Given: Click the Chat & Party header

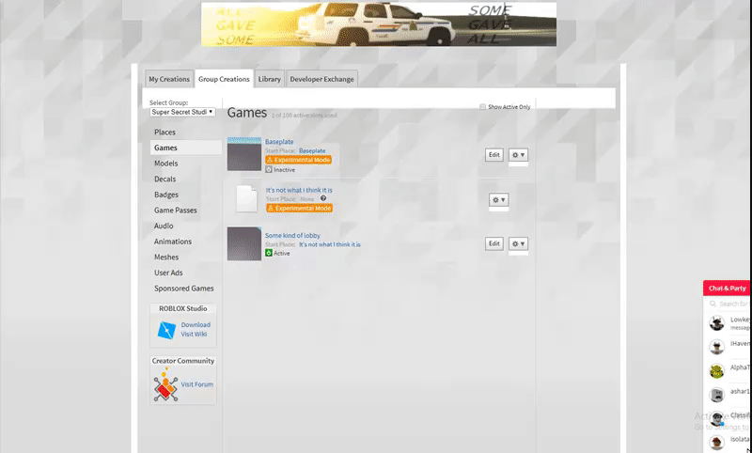Looking at the screenshot, I should [727, 289].
